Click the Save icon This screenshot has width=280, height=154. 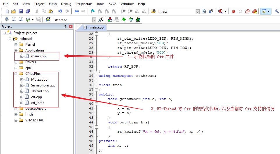[21, 11]
